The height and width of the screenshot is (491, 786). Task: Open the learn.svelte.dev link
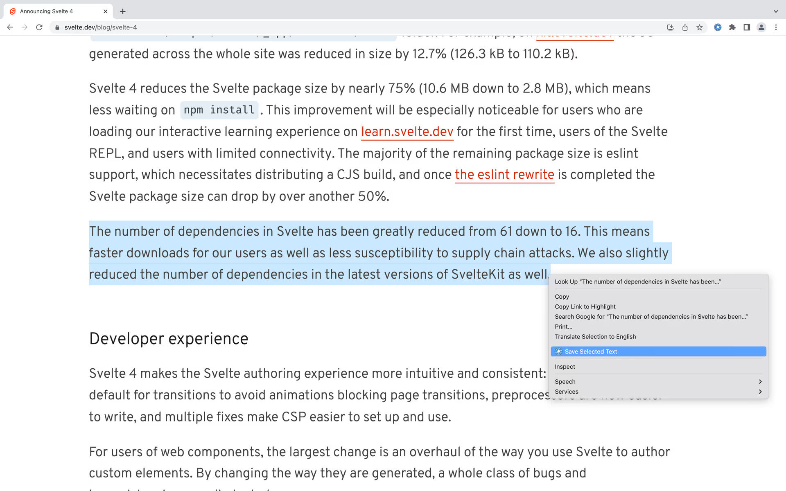[407, 132]
